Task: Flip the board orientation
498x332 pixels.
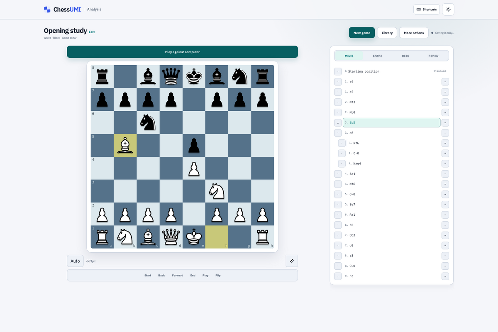Action: point(218,276)
